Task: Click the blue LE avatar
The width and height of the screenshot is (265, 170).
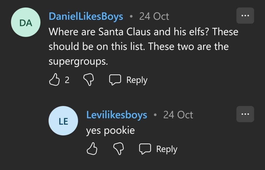Action: (x=63, y=121)
